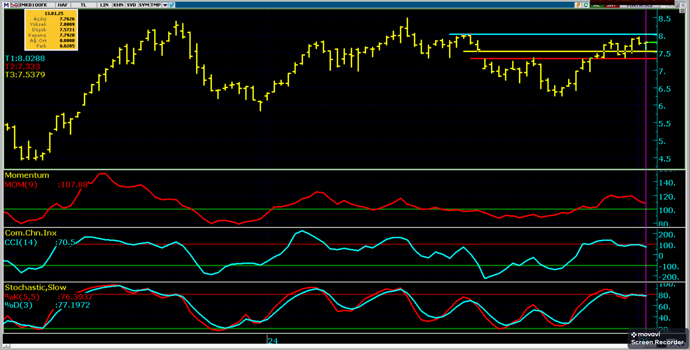Select the TMP toolbar item
The width and height of the screenshot is (690, 350).
click(x=155, y=5)
